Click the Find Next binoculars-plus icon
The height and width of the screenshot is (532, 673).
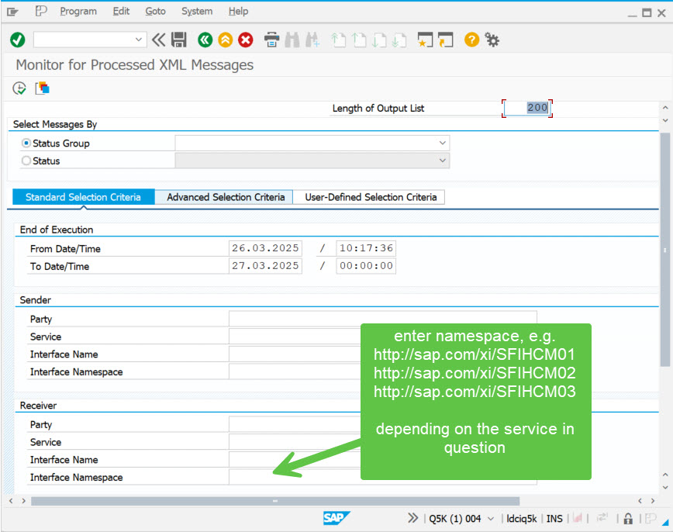(x=312, y=40)
